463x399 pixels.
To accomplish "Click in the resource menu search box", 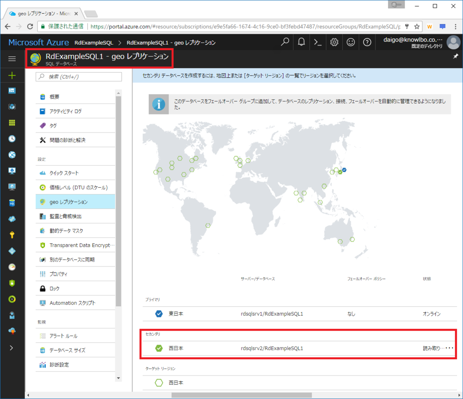I will [x=79, y=77].
